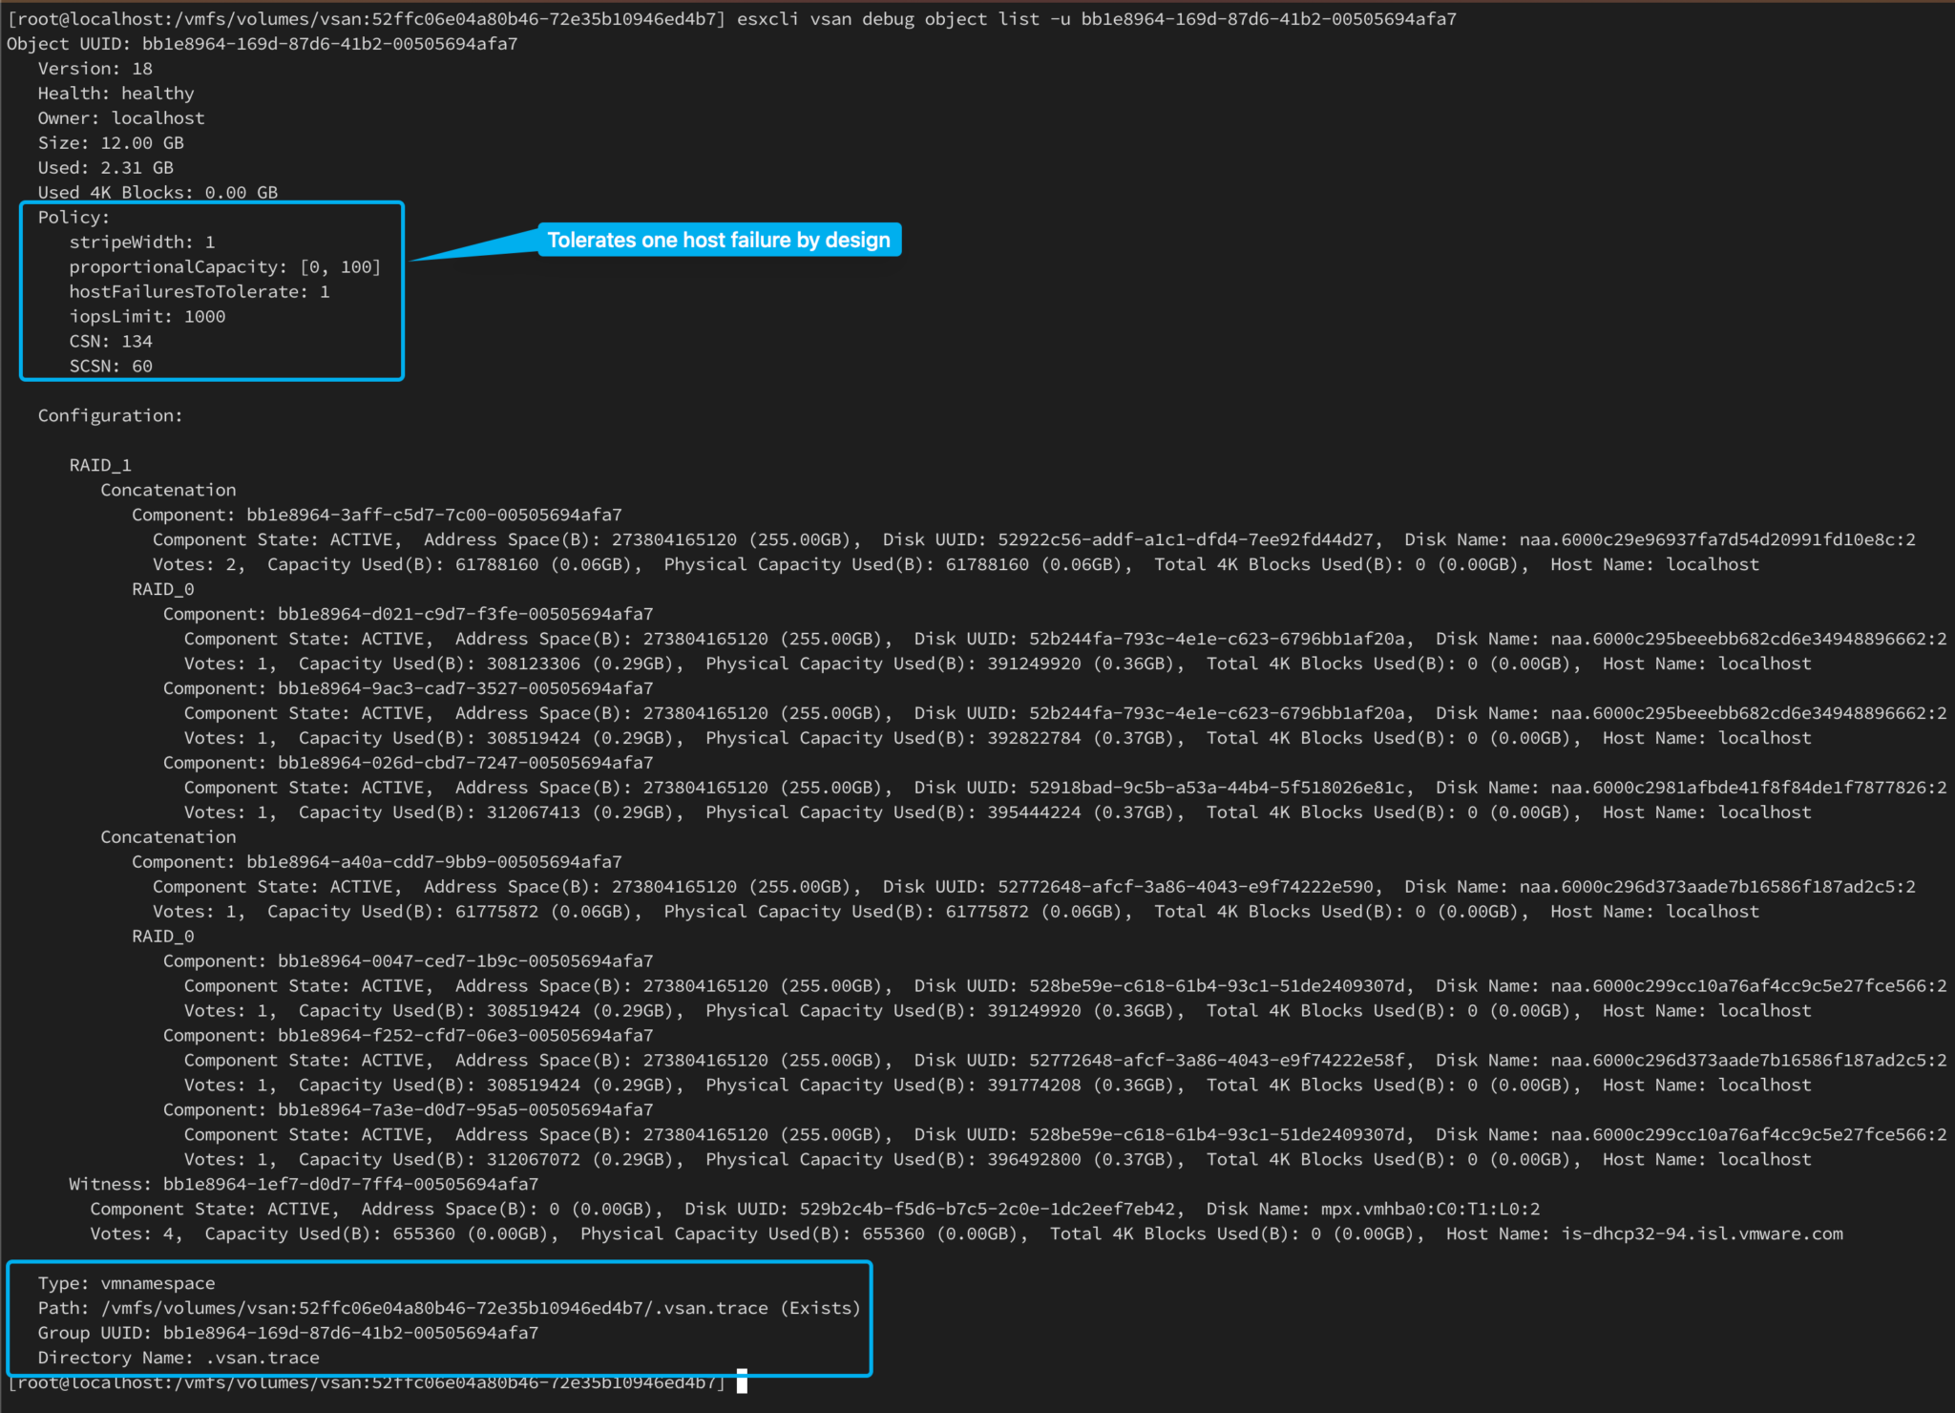Select the Witness component line
The height and width of the screenshot is (1413, 1955).
coord(304,1184)
